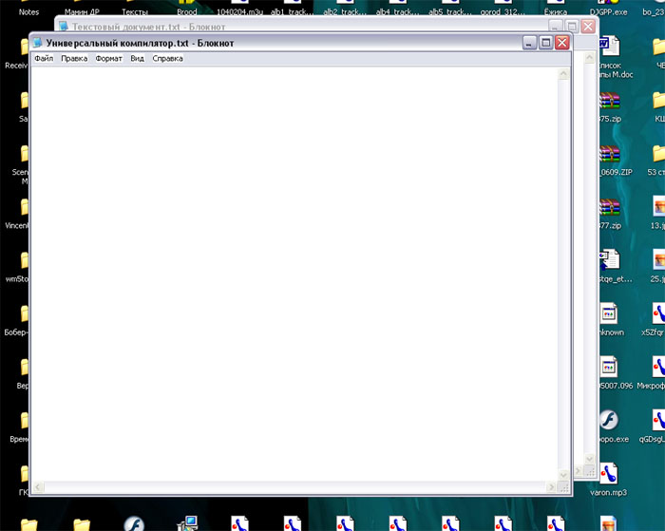Screen dimensions: 665x531
Task: Select the Ёжика desktop label
Action: point(556,12)
